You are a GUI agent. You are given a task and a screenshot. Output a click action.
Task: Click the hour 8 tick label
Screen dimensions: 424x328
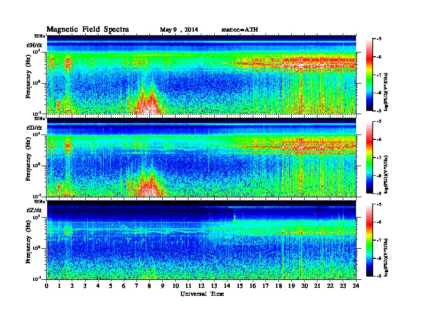coord(149,286)
